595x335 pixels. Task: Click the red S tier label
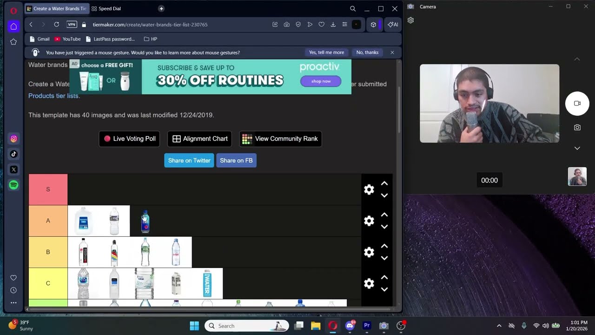tap(48, 189)
